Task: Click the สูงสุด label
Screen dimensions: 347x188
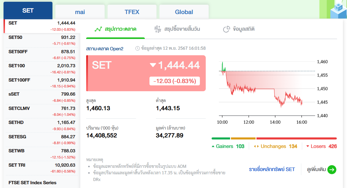Action: [x=91, y=101]
